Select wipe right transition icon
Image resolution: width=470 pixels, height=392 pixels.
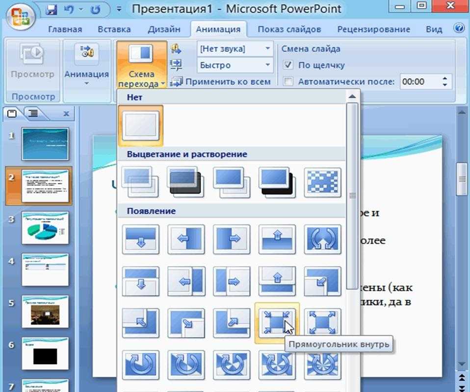coord(232,239)
